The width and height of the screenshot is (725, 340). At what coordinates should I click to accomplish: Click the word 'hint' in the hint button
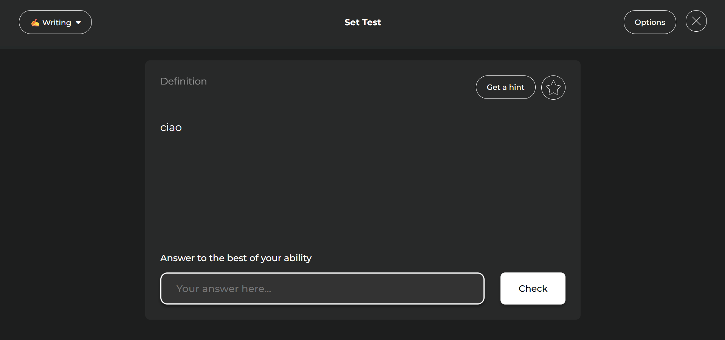tap(517, 87)
